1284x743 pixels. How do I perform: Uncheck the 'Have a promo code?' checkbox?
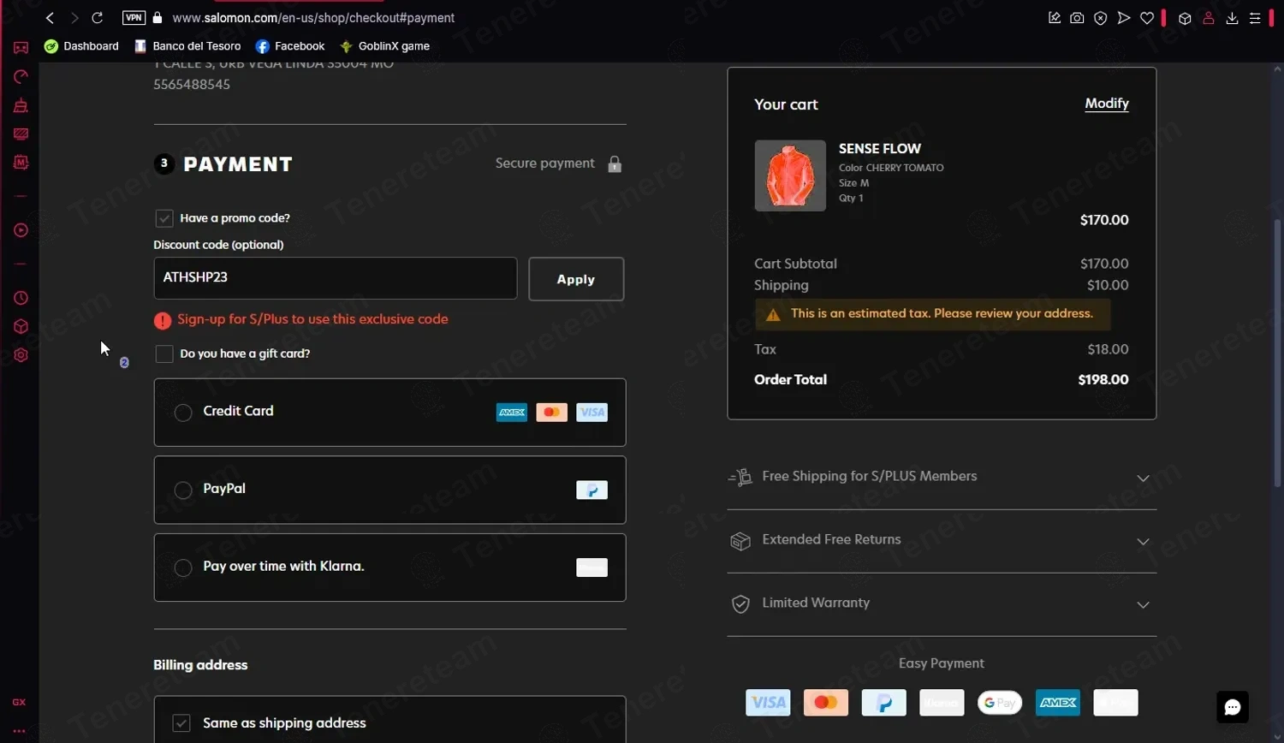[164, 218]
